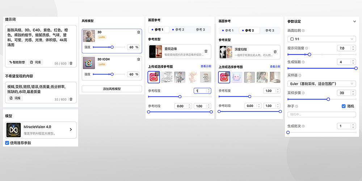Remove the 查找边缘 reference type
362x181 pixels.
[x=206, y=51]
